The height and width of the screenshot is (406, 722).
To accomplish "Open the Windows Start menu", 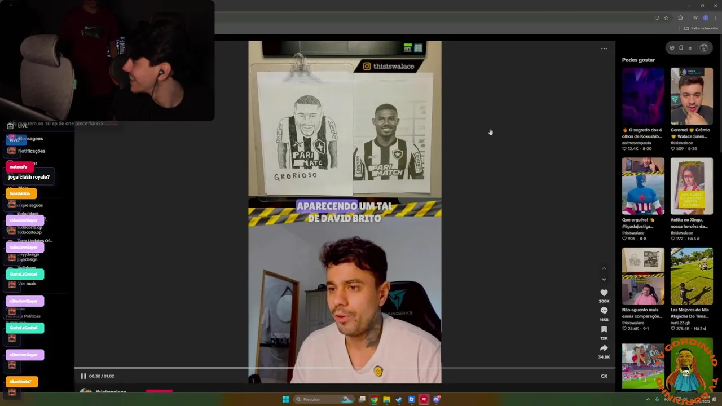I will pos(285,399).
